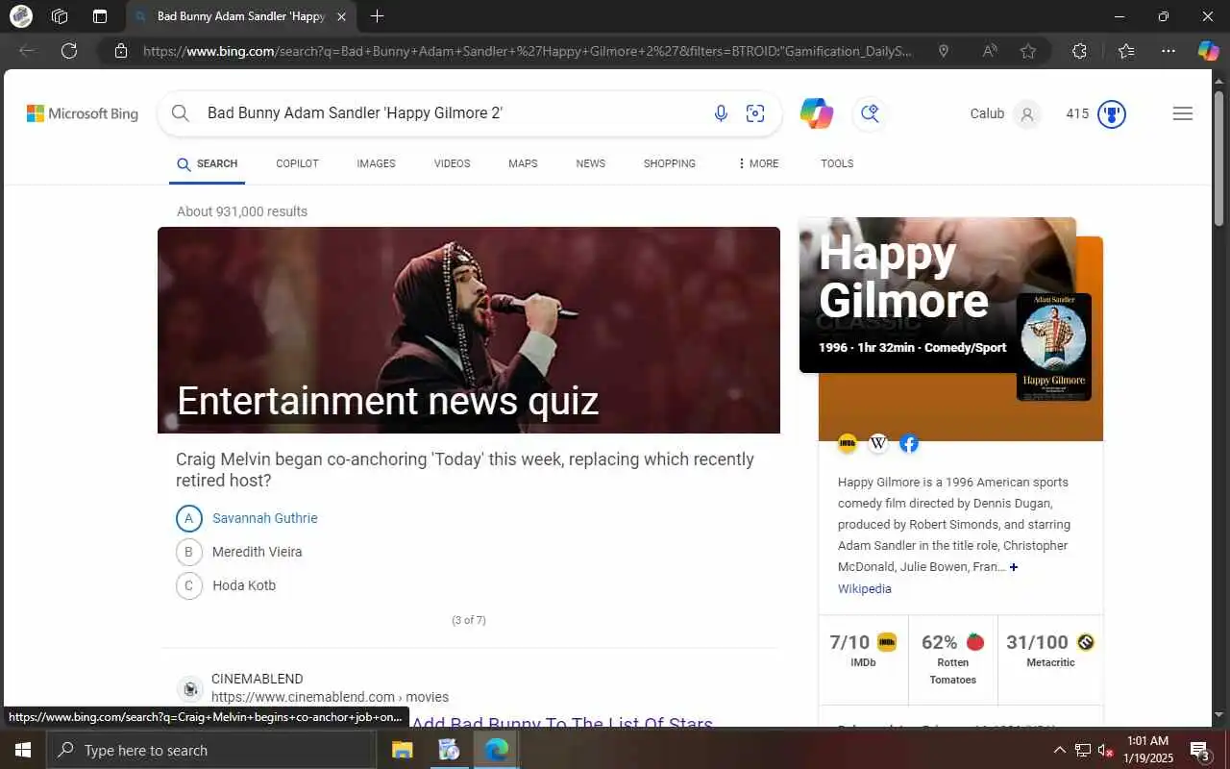The width and height of the screenshot is (1230, 769).
Task: Click the location permission icon in address bar
Action: click(x=944, y=51)
